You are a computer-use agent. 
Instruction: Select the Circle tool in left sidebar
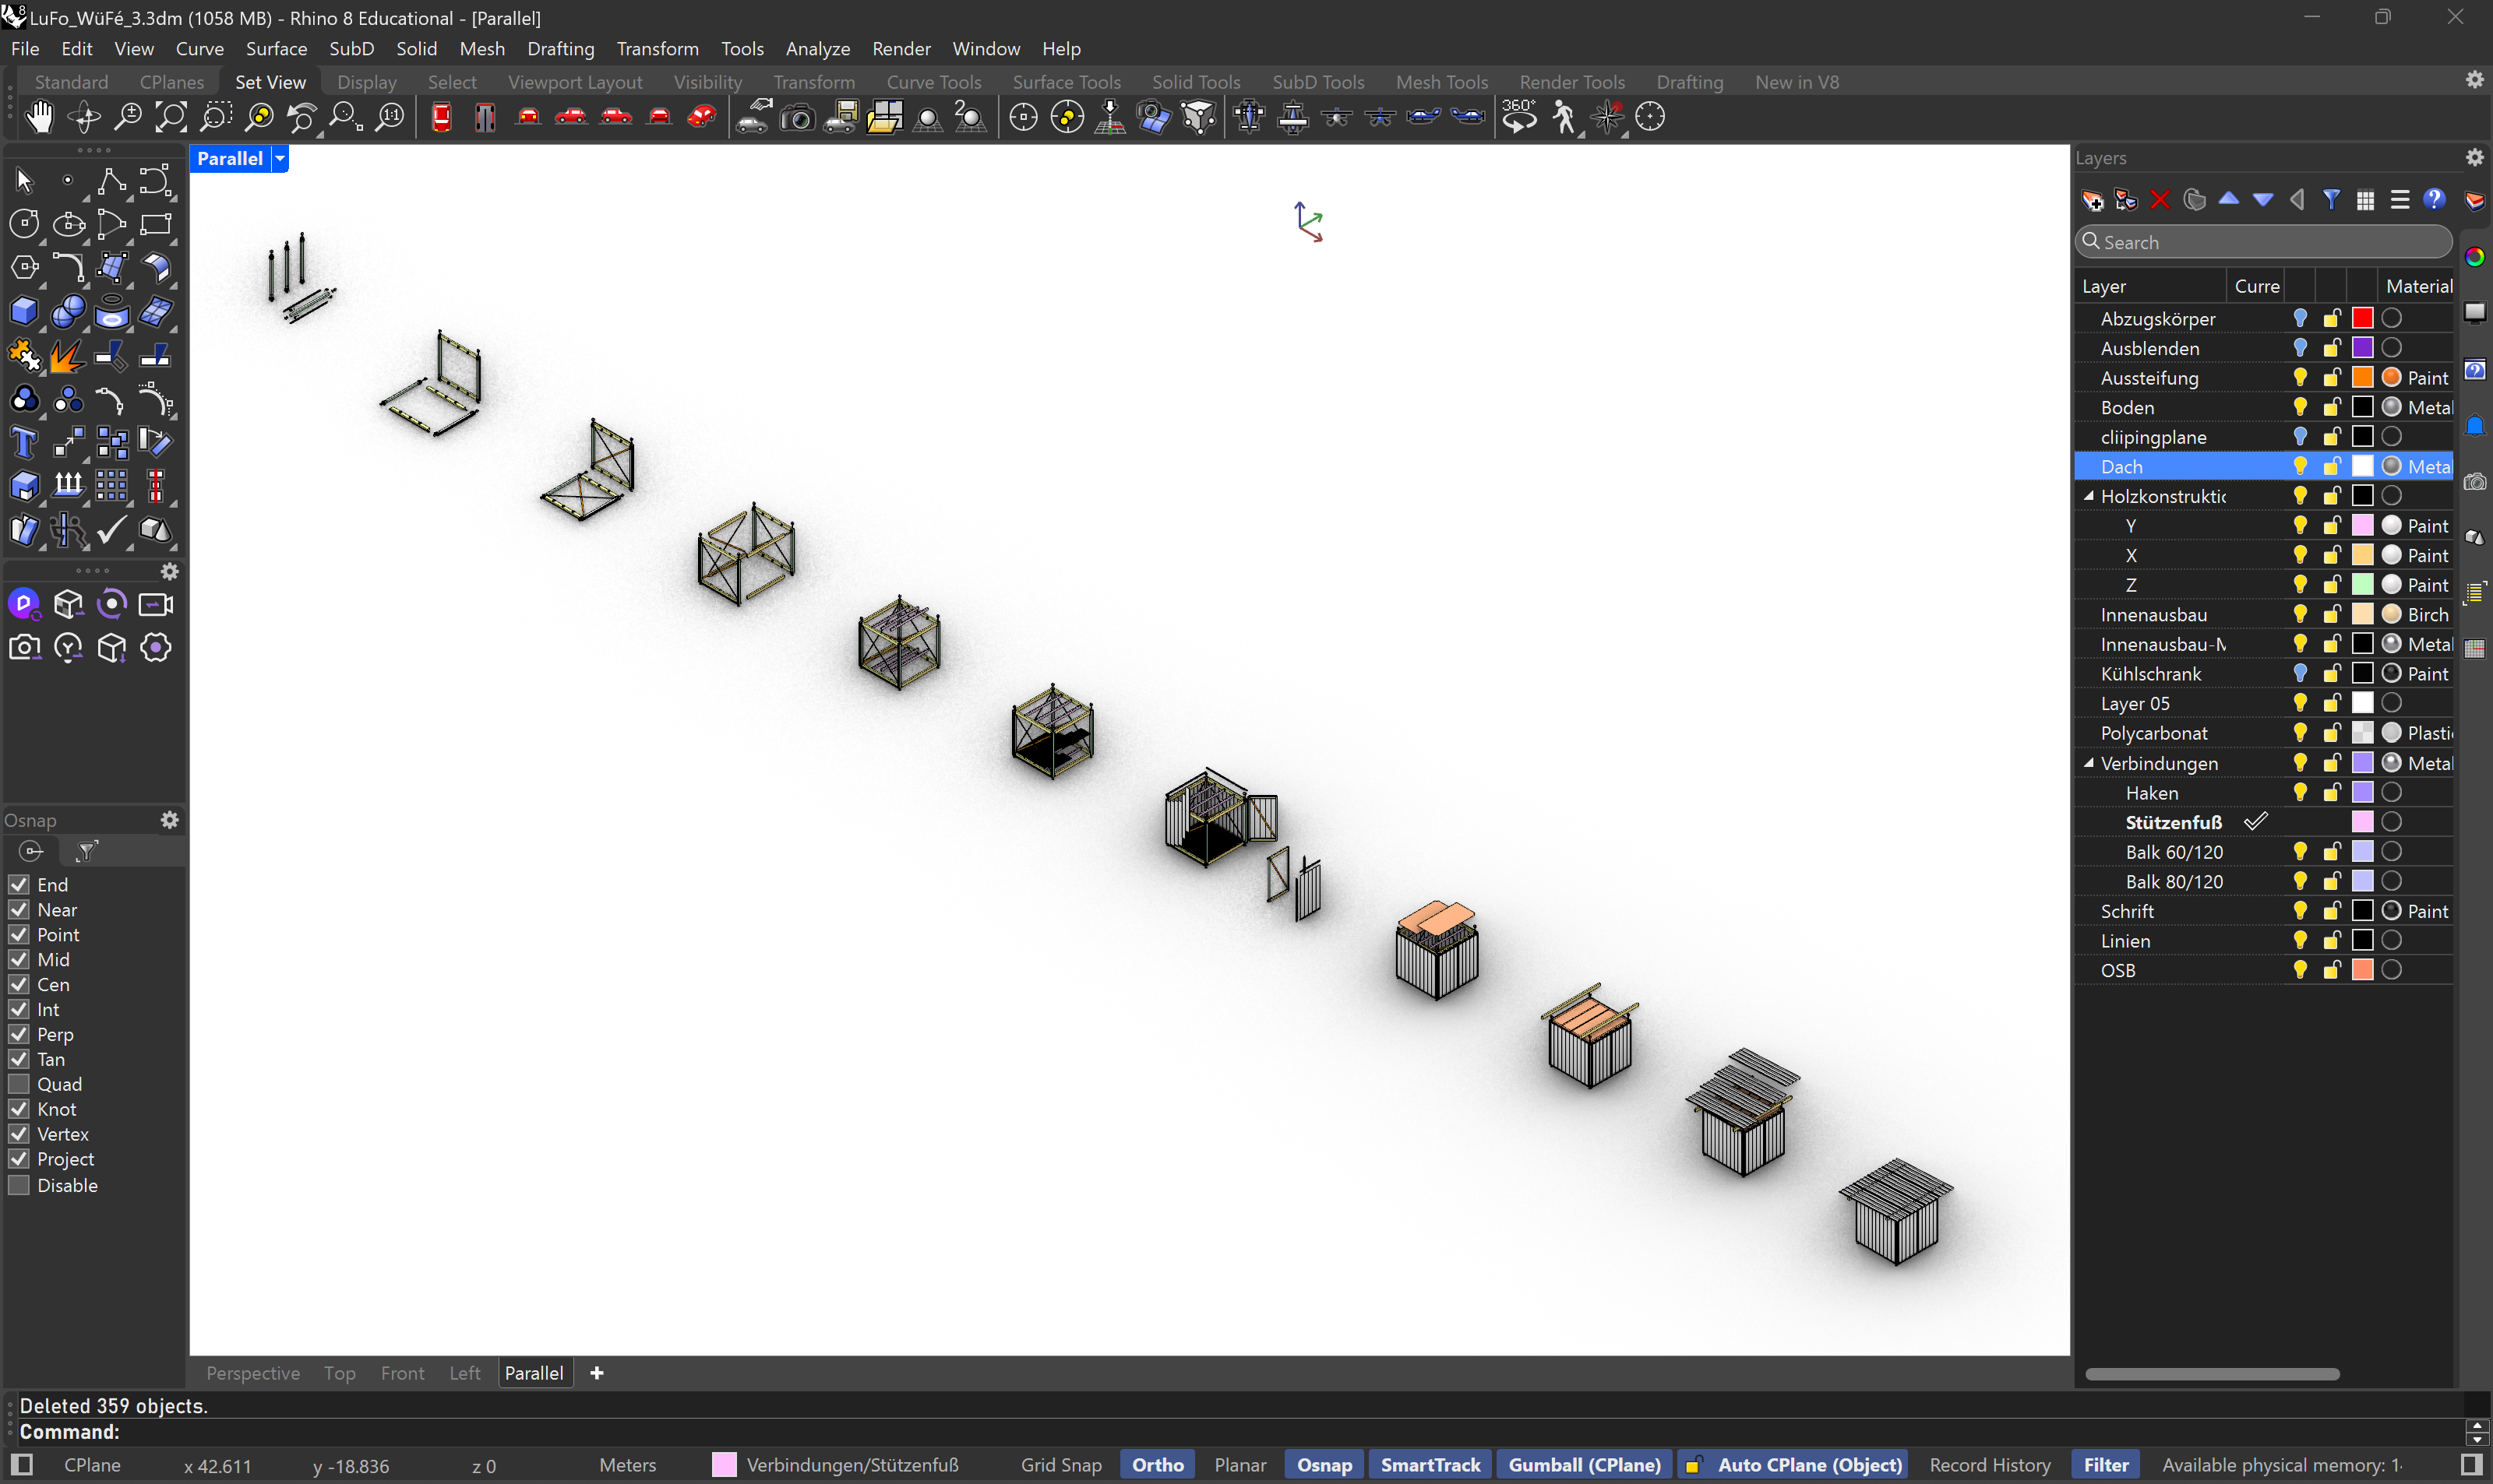(24, 224)
